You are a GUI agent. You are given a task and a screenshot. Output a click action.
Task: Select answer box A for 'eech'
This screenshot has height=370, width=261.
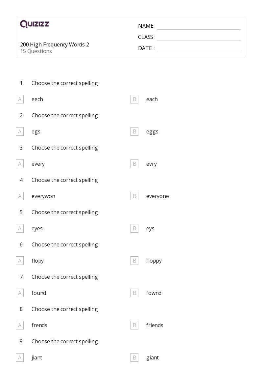[x=20, y=99]
